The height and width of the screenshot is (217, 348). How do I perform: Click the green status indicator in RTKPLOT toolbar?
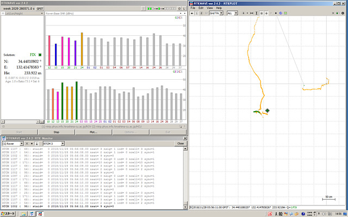[x=338, y=13]
